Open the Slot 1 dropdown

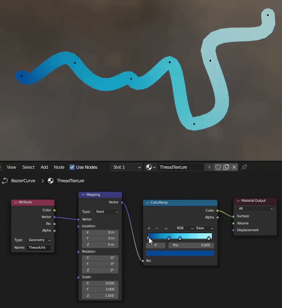126,167
